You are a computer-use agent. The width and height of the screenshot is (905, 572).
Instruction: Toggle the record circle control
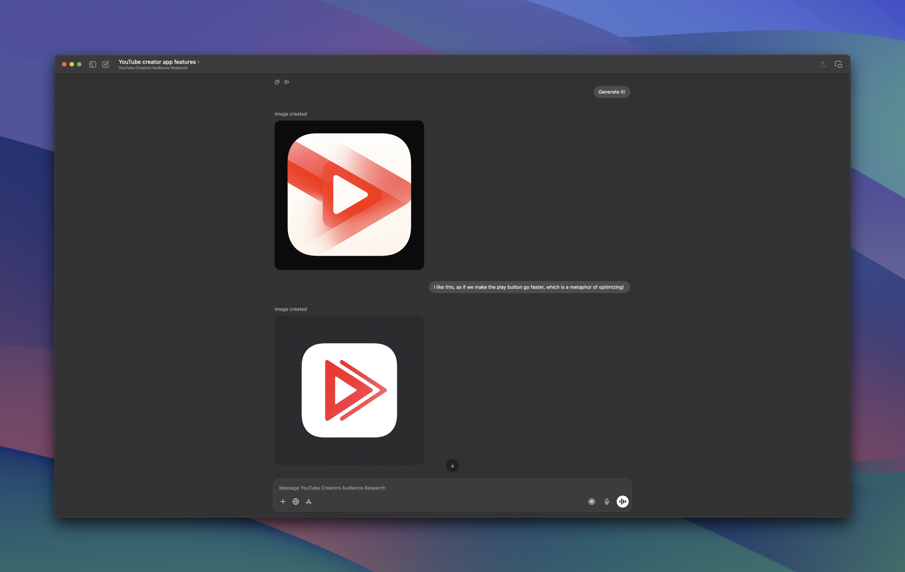coord(591,501)
